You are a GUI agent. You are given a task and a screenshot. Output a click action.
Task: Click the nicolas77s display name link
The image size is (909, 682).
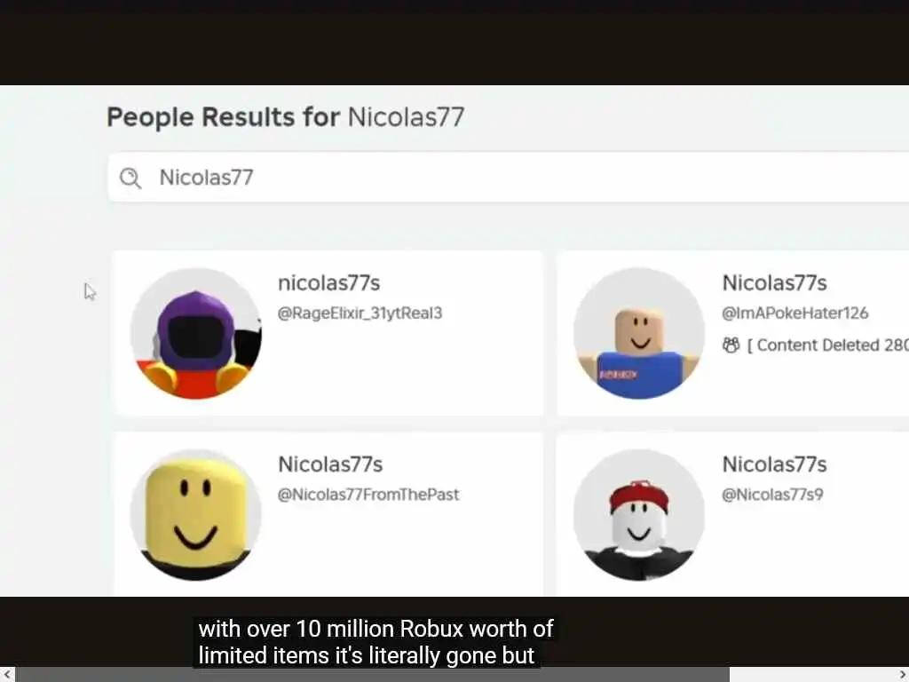[328, 283]
